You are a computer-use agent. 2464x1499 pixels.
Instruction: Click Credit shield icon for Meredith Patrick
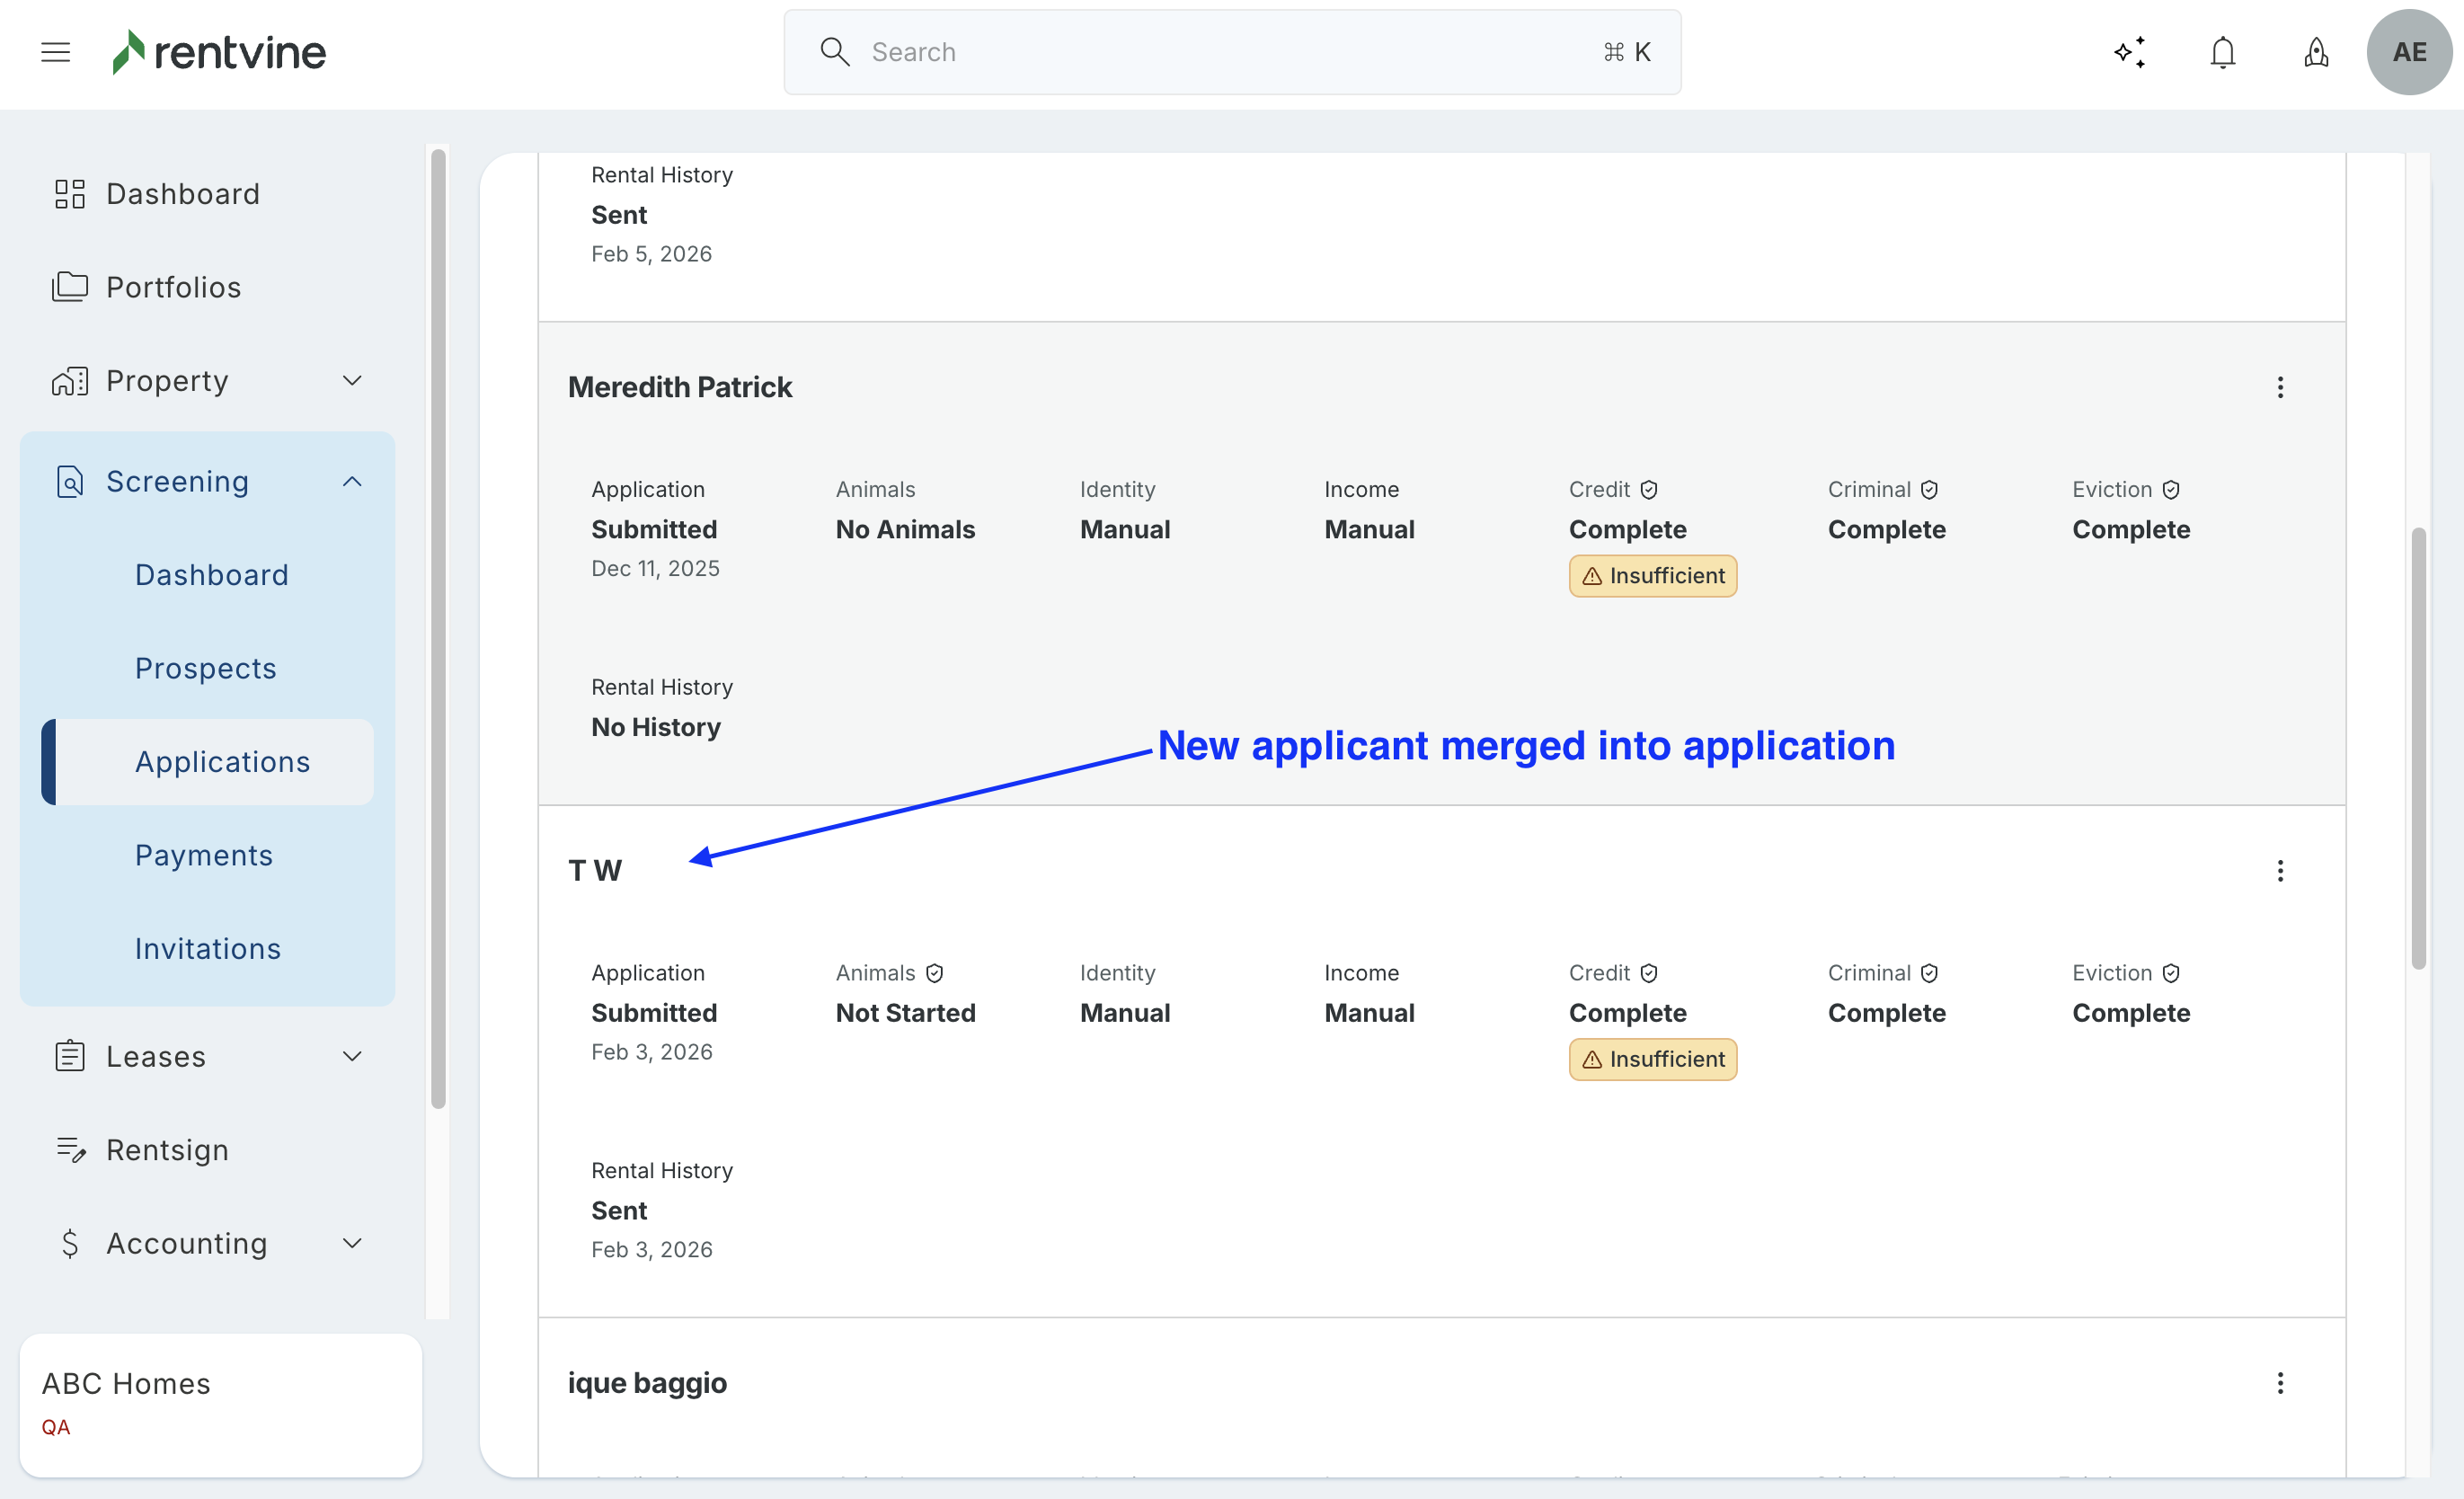point(1649,490)
